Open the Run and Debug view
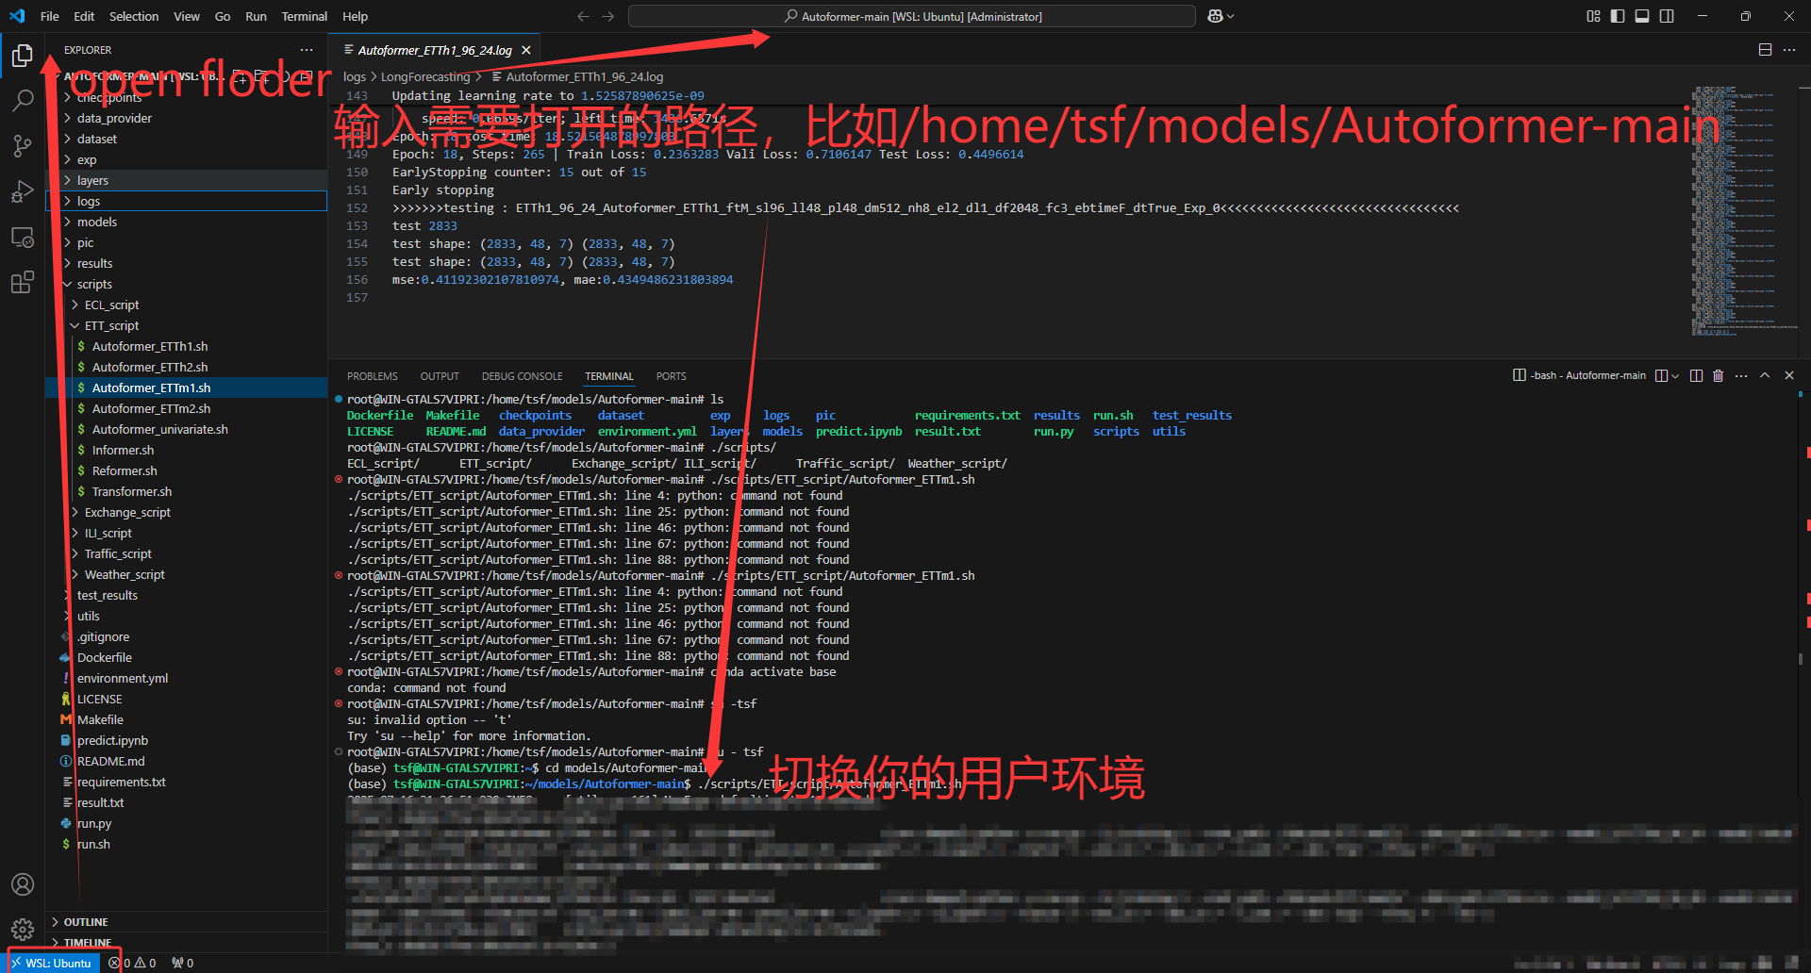The image size is (1811, 973). pyautogui.click(x=23, y=191)
